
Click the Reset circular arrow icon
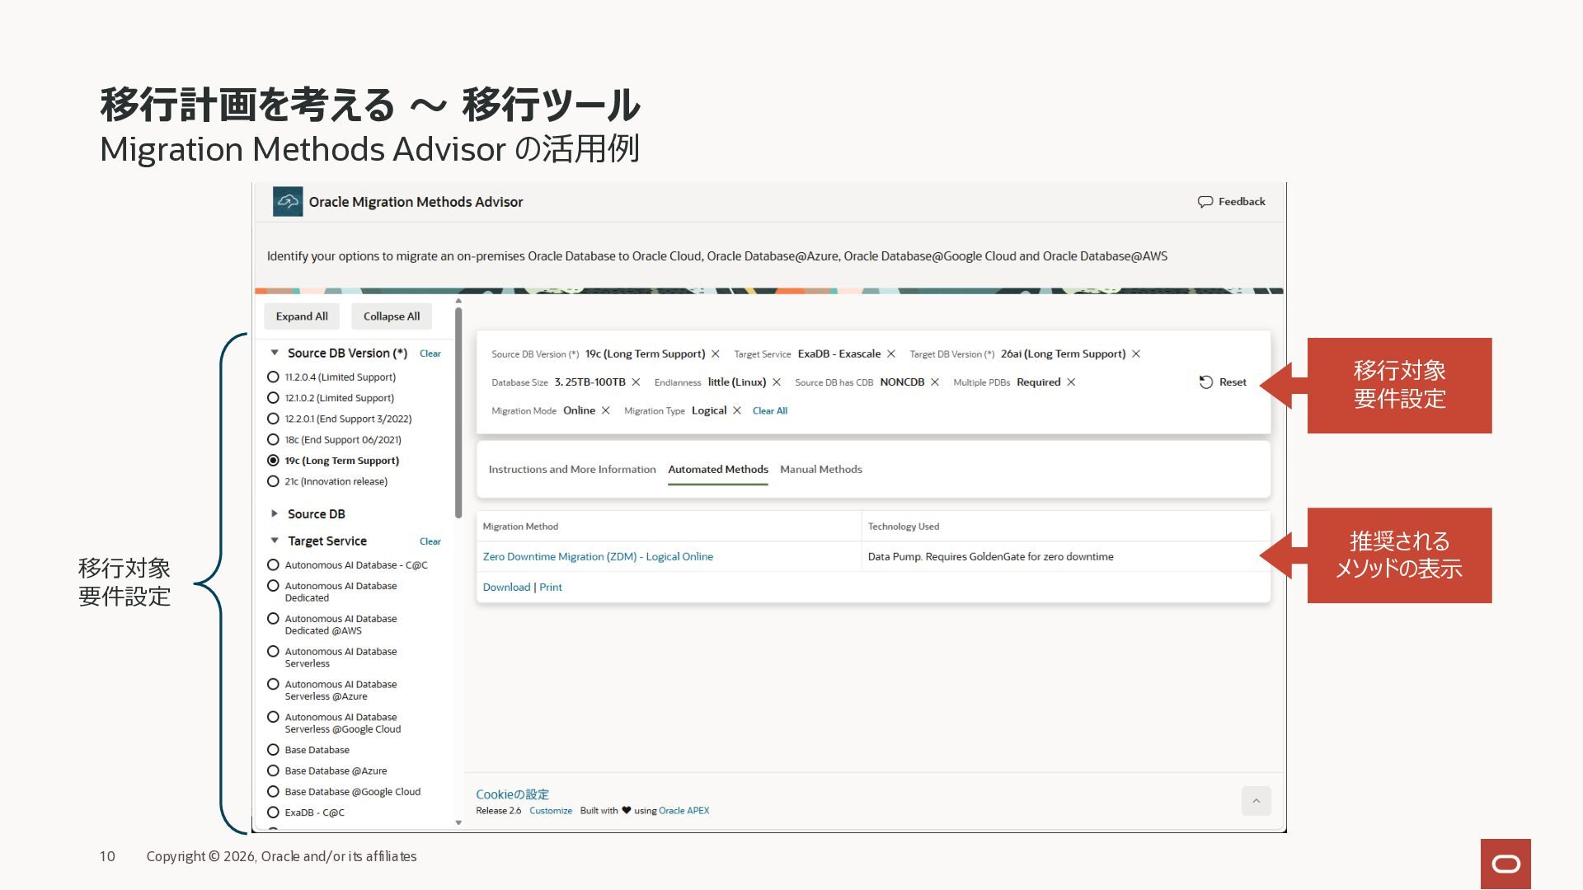(x=1205, y=382)
